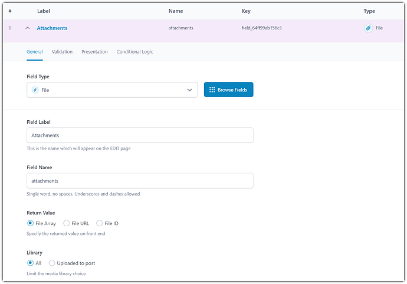The width and height of the screenshot is (407, 284).
Task: Switch to the Validation tab
Action: (x=62, y=52)
